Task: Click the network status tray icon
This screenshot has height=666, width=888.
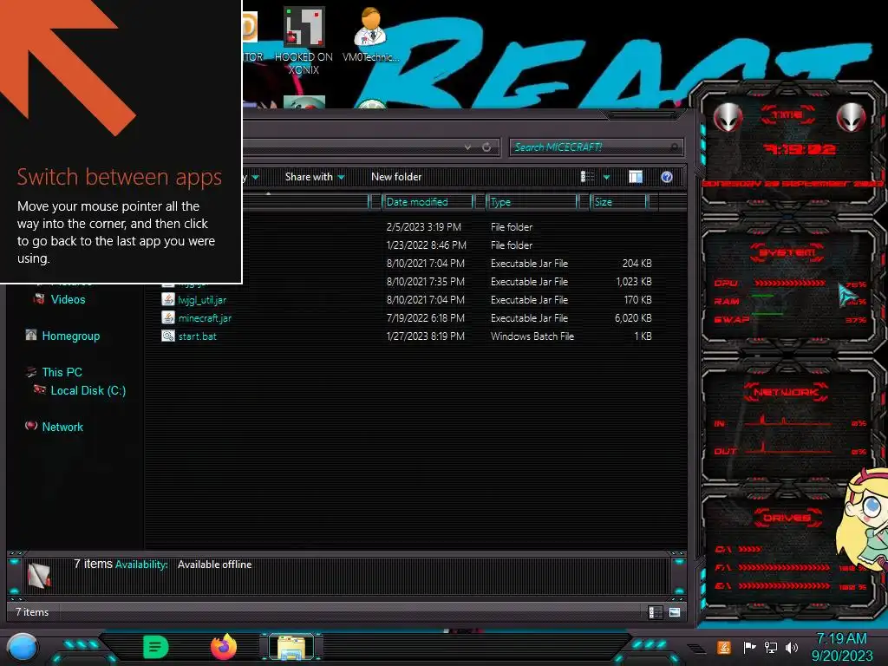Action: point(770,647)
